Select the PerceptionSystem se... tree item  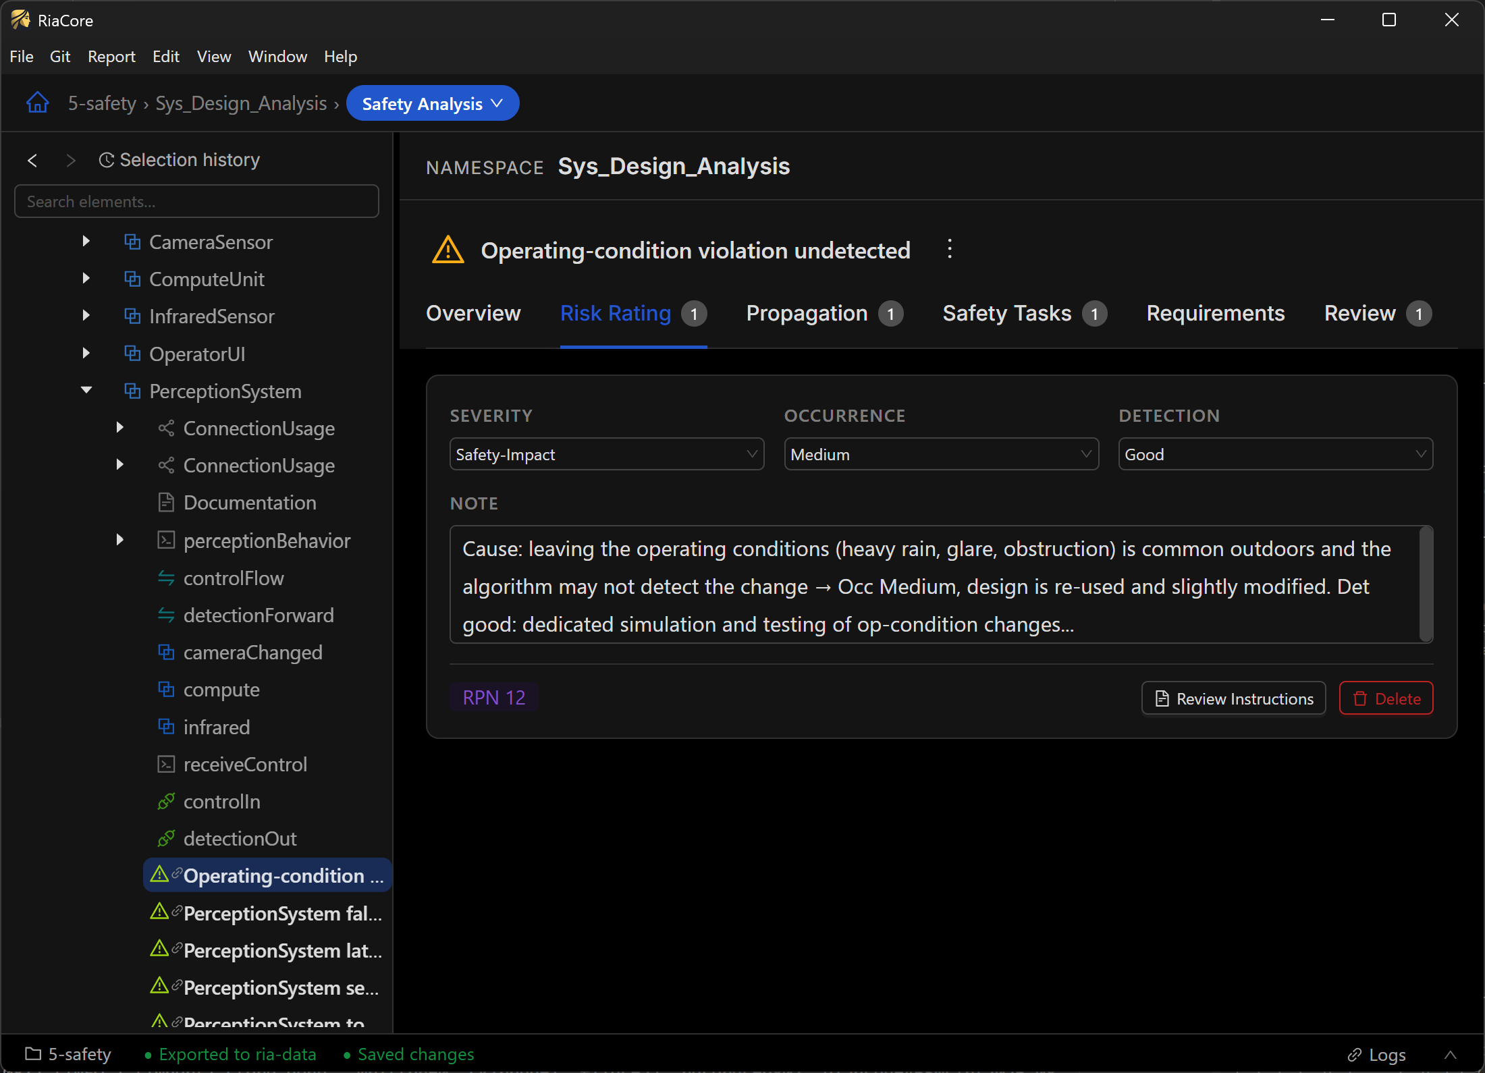(268, 987)
